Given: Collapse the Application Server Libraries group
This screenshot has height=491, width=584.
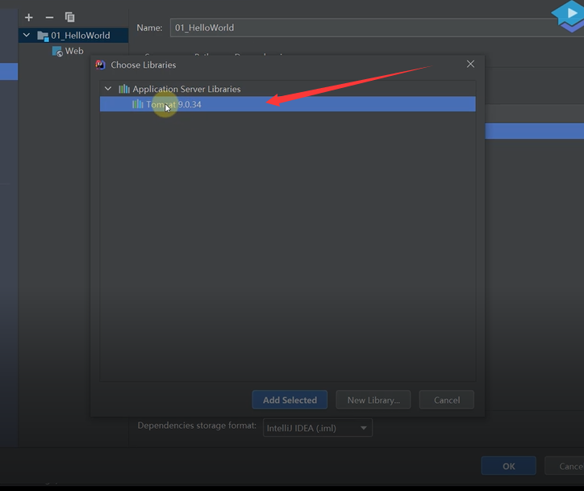Looking at the screenshot, I should pyautogui.click(x=108, y=89).
